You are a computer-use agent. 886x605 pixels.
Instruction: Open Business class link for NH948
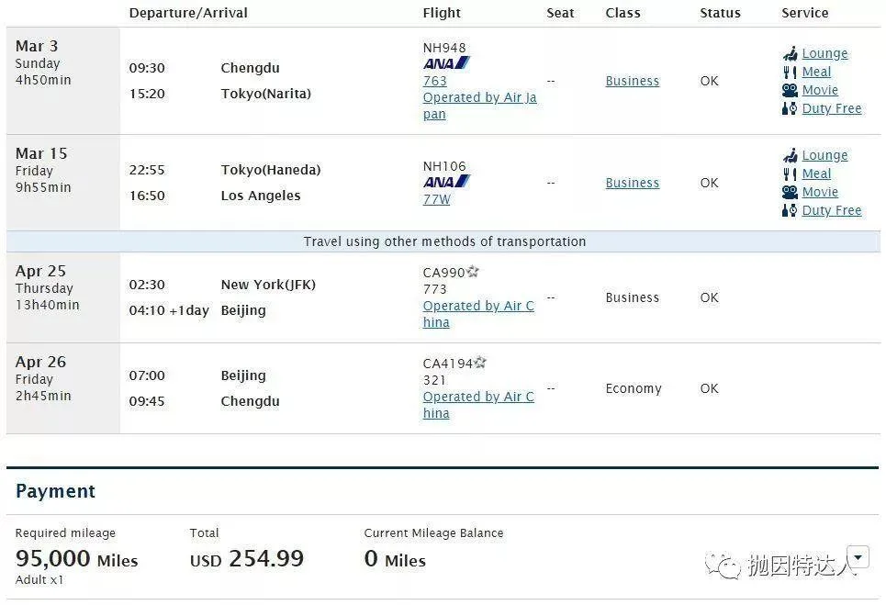point(633,82)
